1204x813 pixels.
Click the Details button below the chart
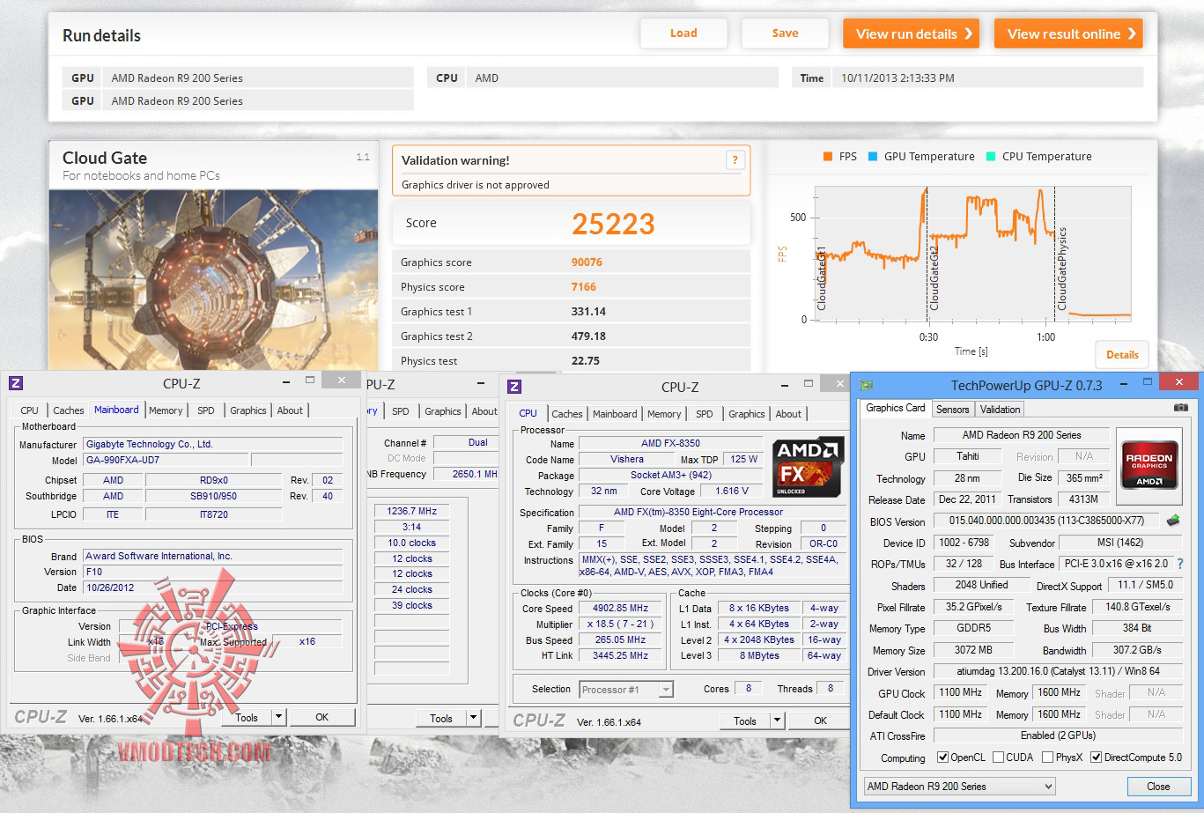pos(1122,355)
